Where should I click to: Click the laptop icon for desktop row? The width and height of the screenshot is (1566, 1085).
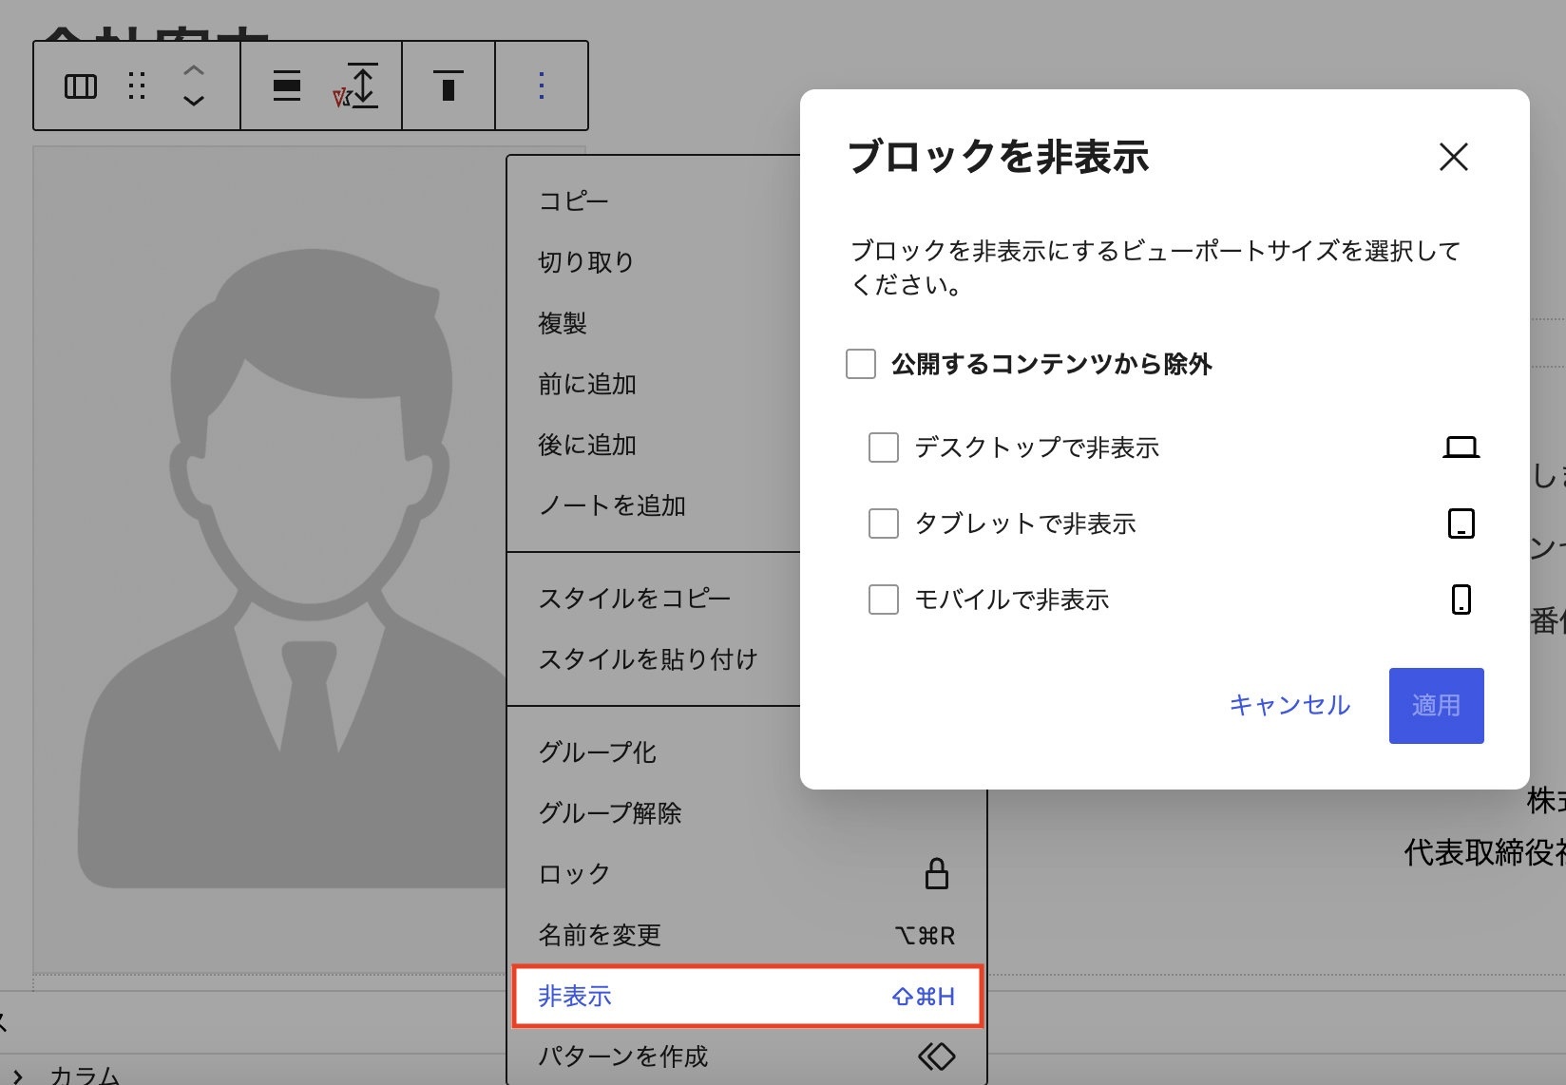pos(1461,447)
